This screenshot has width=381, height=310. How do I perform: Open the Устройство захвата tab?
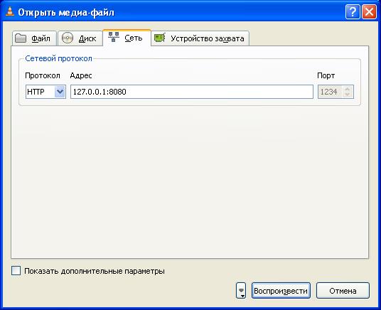point(200,38)
